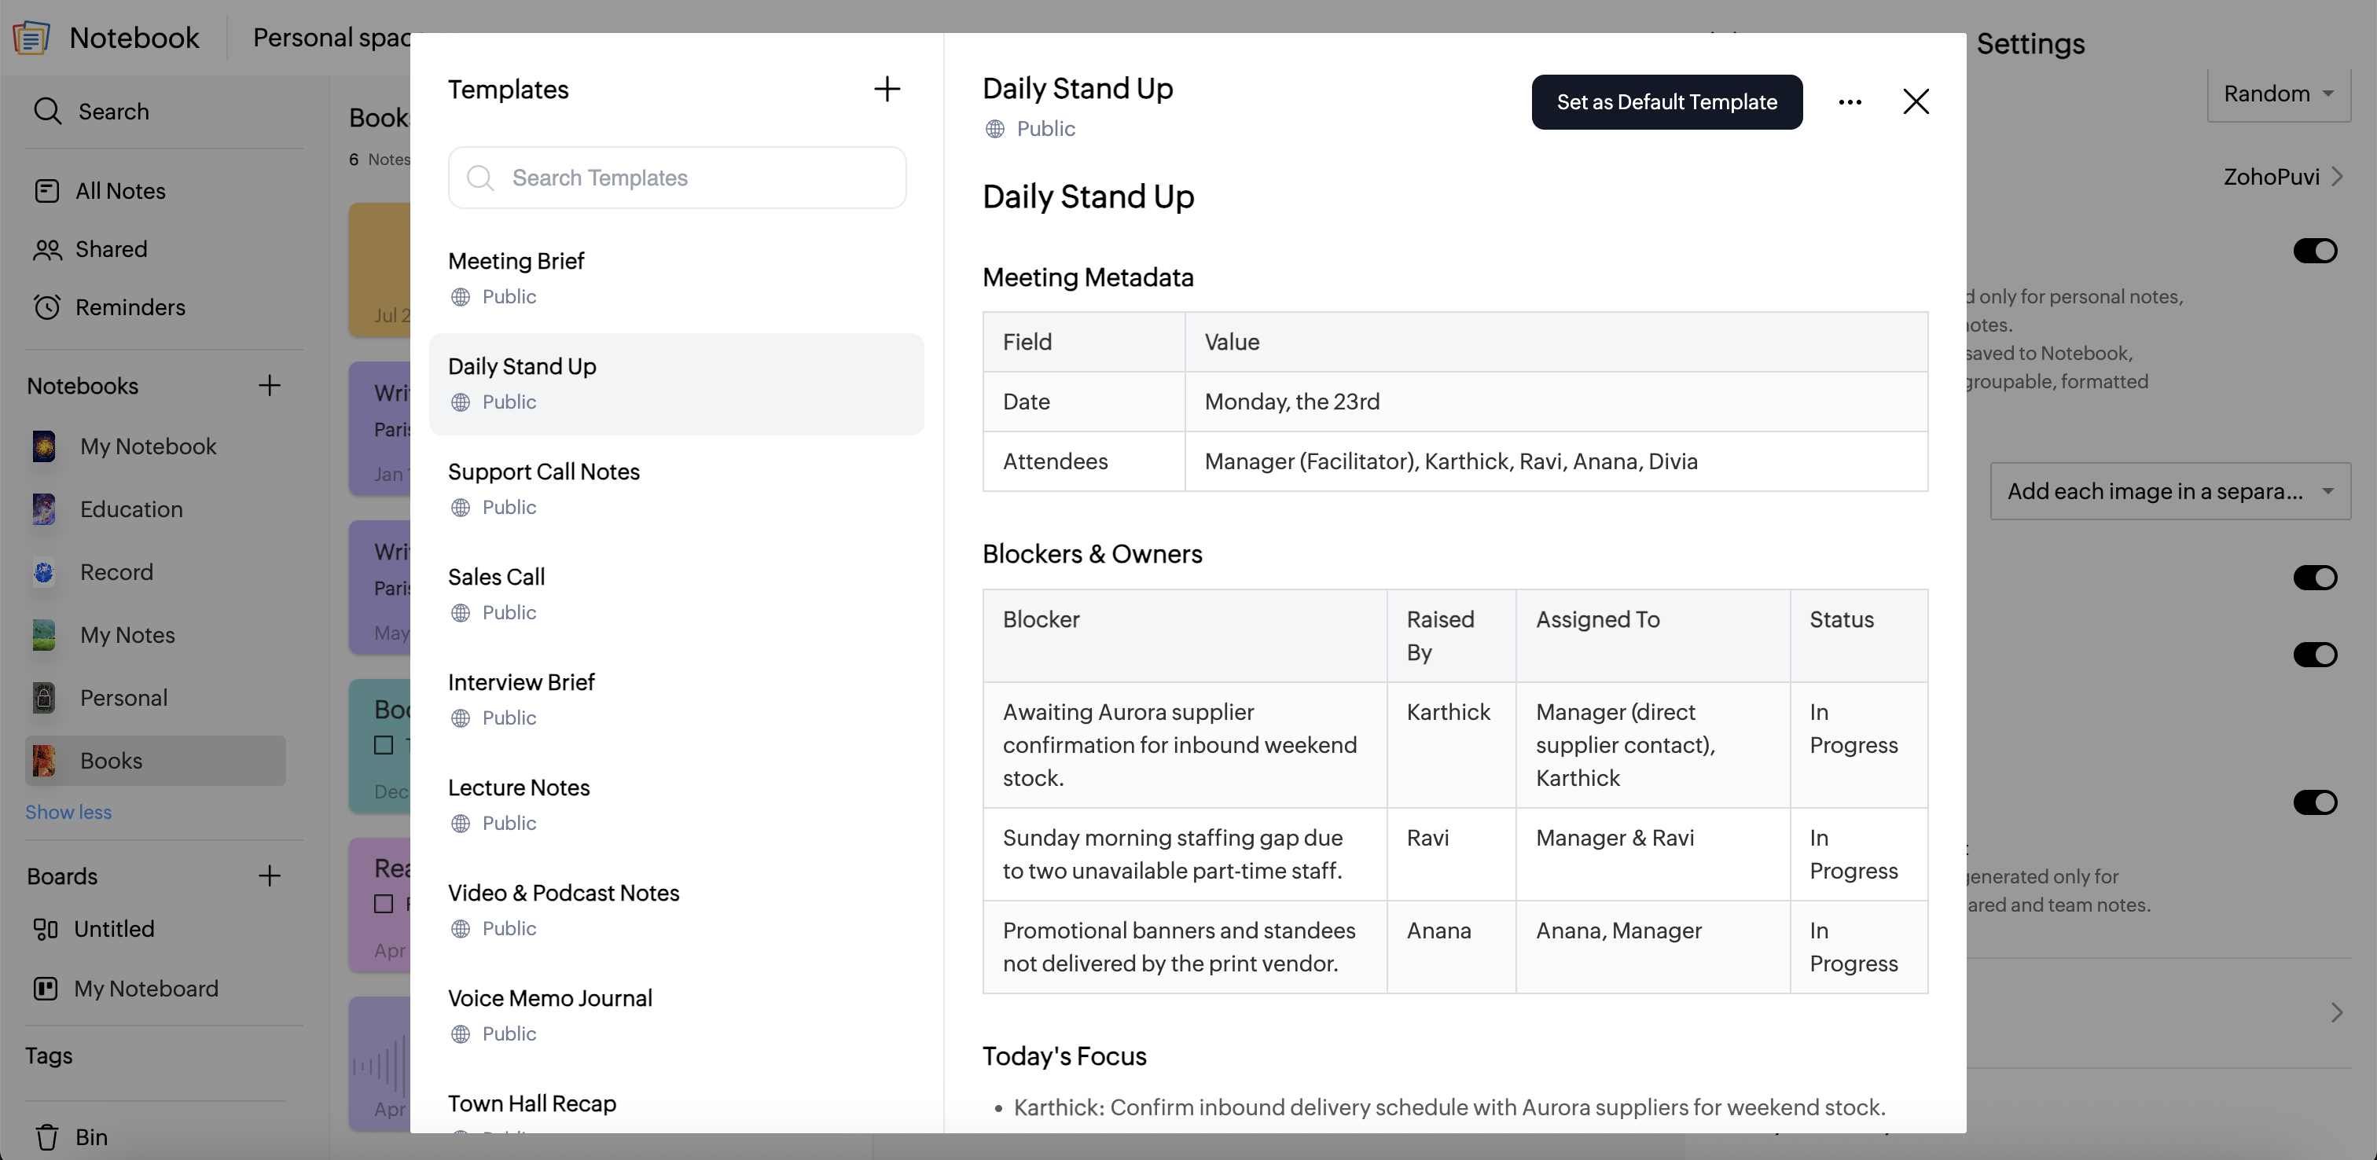This screenshot has width=2377, height=1160.
Task: Open Shared notes via people icon
Action: click(47, 249)
